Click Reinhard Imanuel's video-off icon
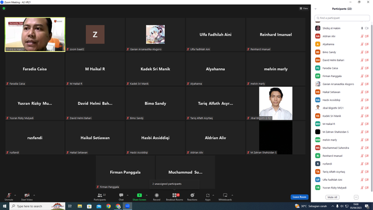 (x=367, y=156)
